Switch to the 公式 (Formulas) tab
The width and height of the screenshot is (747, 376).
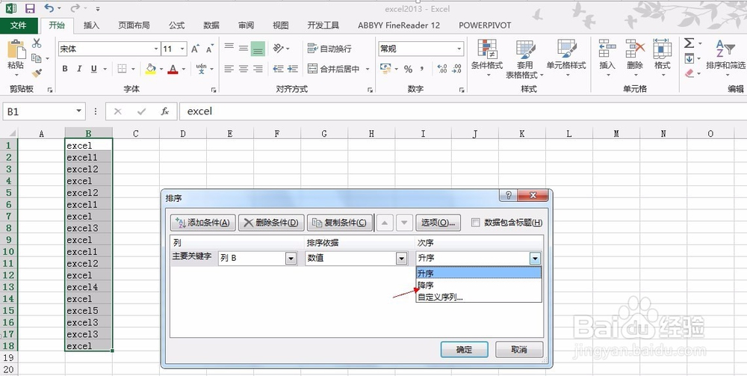point(177,25)
